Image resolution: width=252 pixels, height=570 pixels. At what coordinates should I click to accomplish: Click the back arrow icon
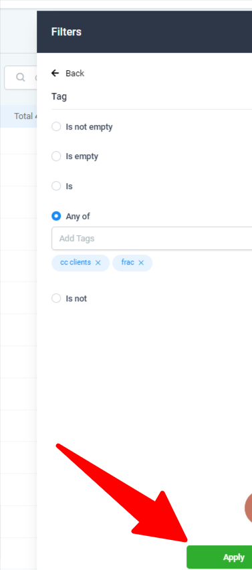[x=55, y=74]
